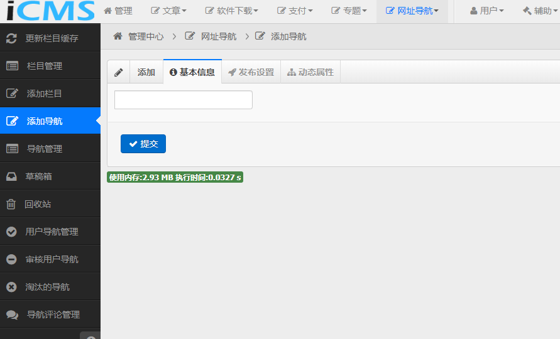560x339 pixels.
Task: Click the list icon beside 栏目管理
Action: [12, 66]
